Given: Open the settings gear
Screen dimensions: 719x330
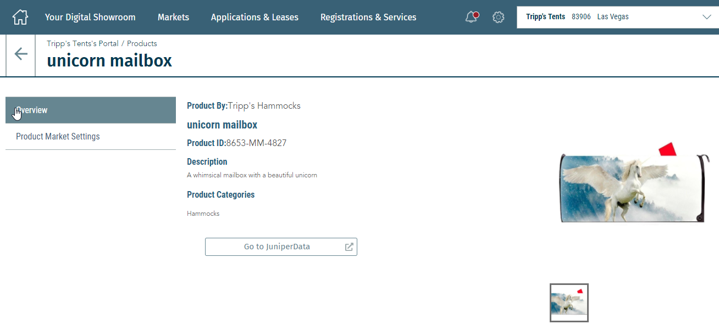Looking at the screenshot, I should coord(499,17).
